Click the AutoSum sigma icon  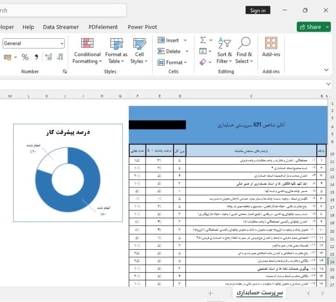203,40
